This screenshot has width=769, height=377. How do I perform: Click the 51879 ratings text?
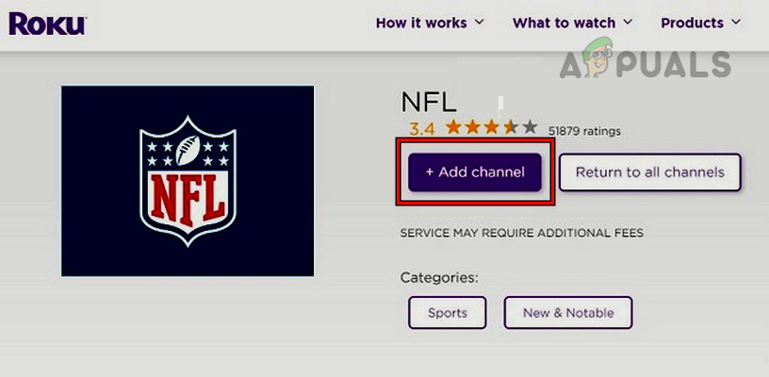point(584,131)
